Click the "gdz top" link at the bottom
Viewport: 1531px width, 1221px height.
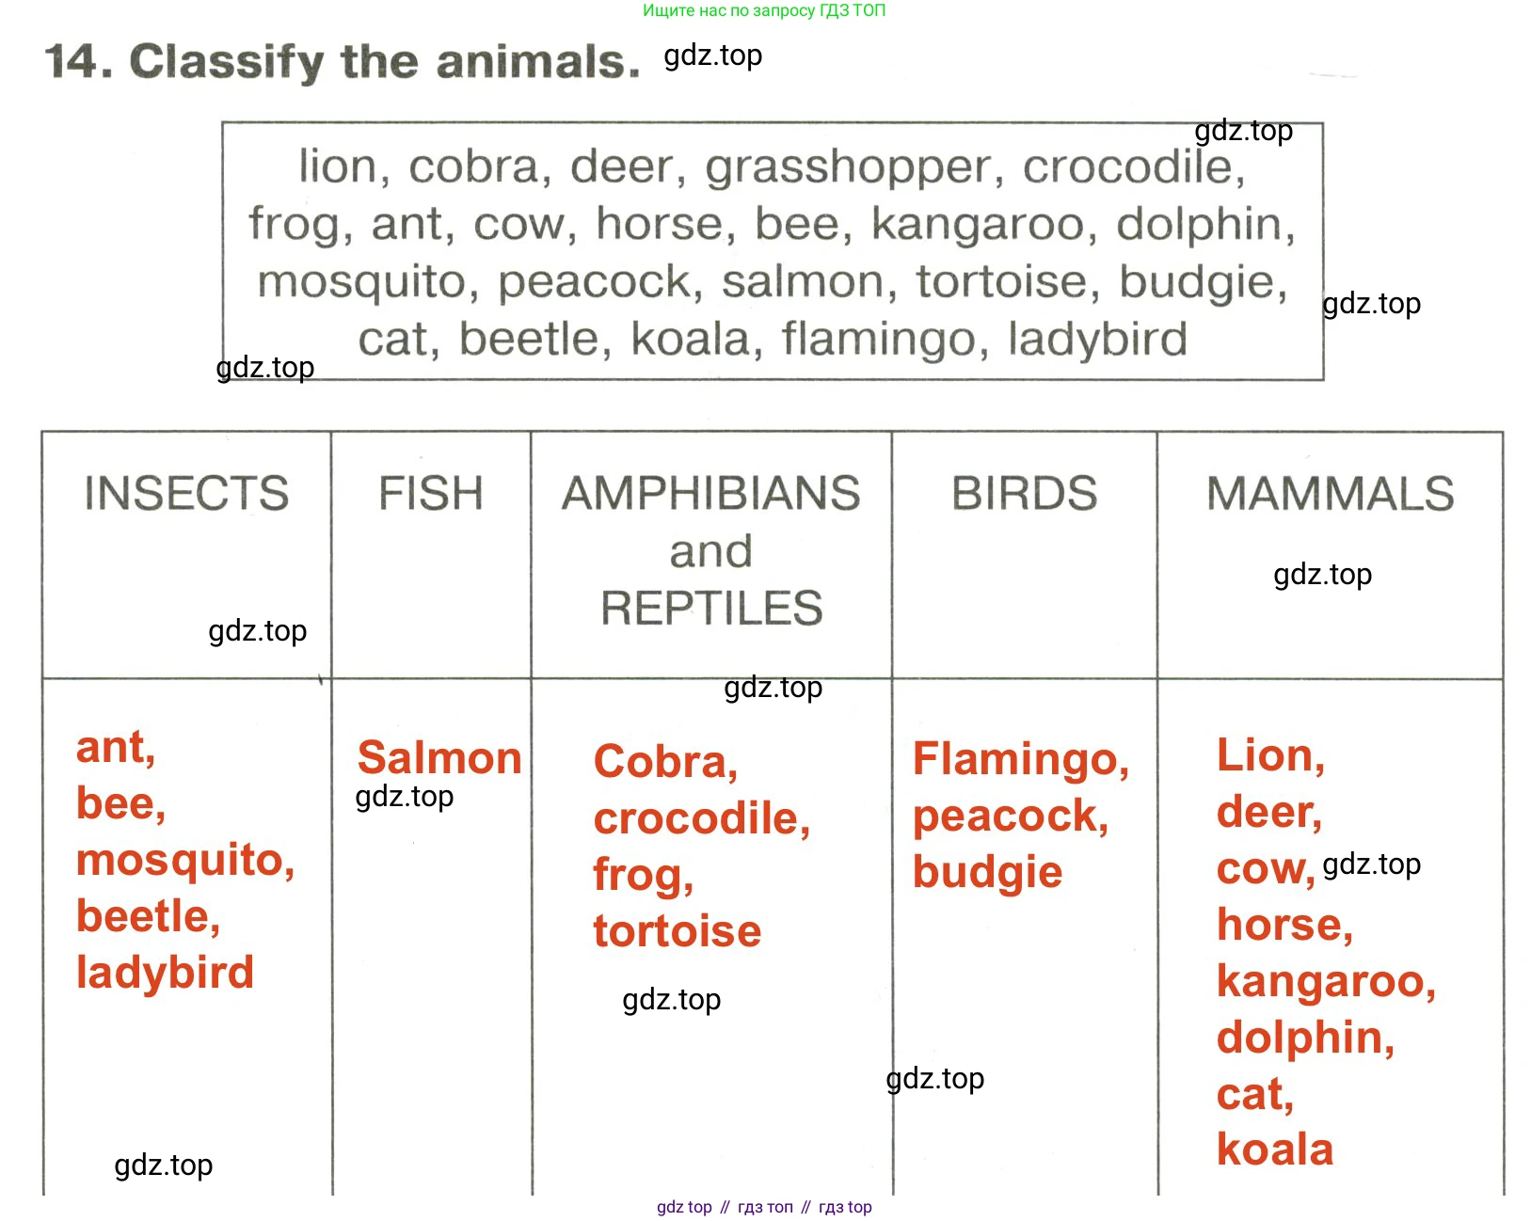tap(684, 1207)
